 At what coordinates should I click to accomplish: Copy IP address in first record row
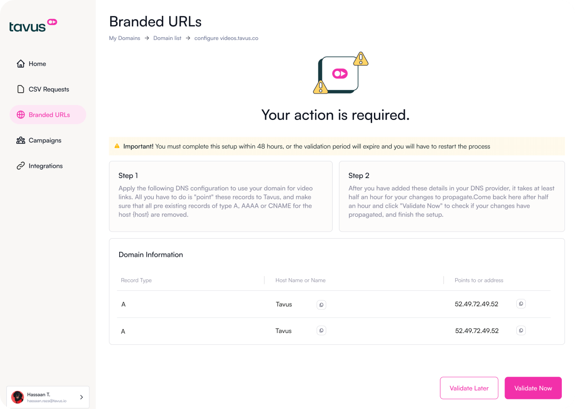tap(521, 304)
